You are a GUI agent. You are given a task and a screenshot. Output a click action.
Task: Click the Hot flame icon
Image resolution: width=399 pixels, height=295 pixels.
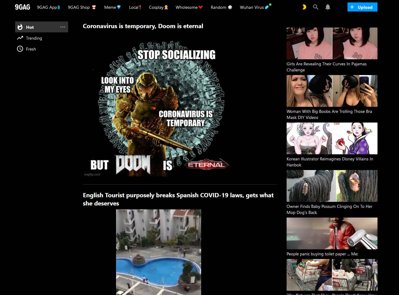[20, 27]
